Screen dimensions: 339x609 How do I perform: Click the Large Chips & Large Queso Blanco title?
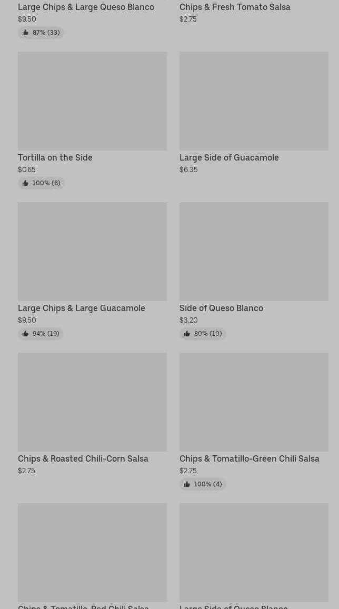(86, 7)
